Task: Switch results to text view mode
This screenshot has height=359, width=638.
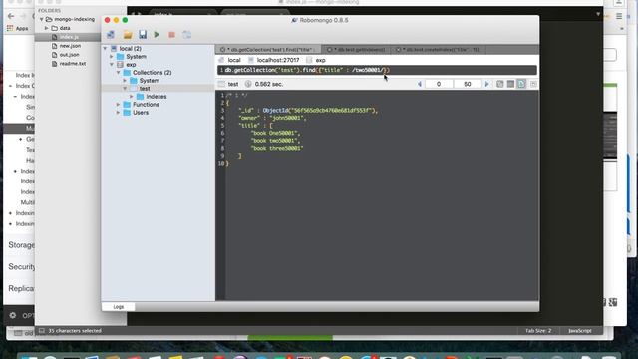Action: click(x=521, y=84)
